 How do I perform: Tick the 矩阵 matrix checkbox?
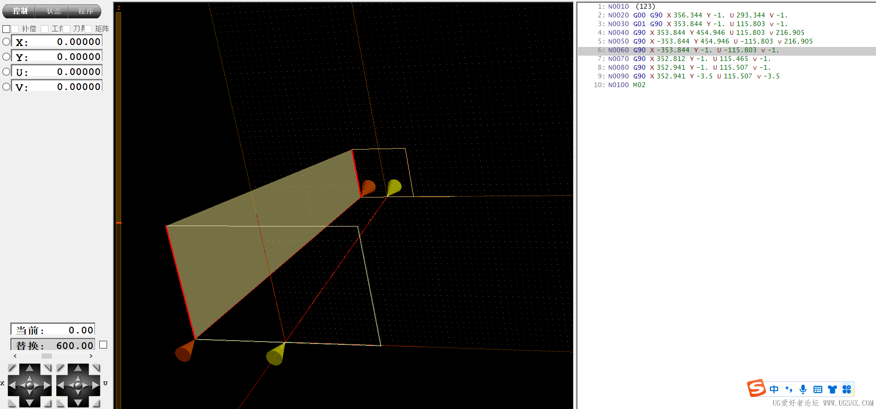click(x=88, y=29)
